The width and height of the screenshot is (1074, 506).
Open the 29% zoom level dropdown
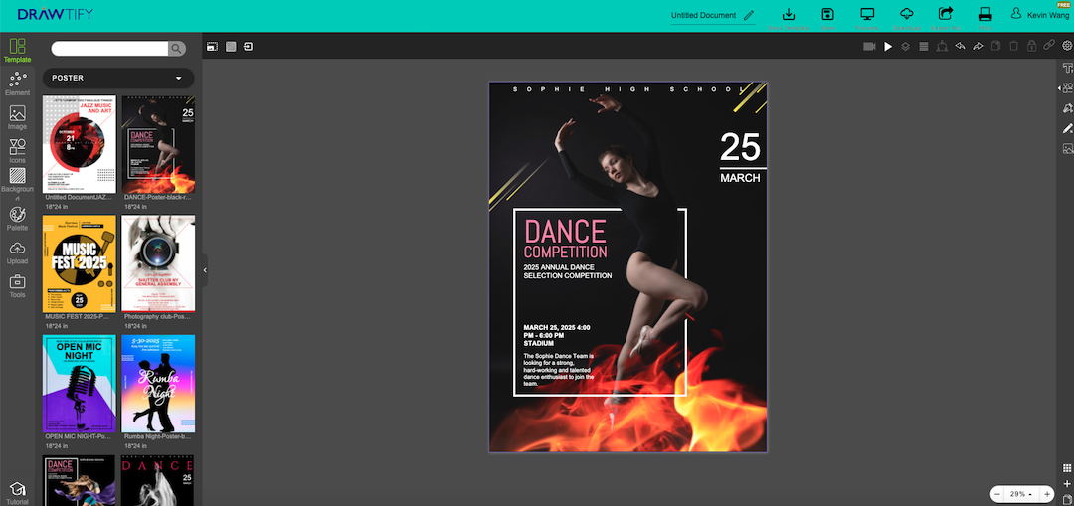1021,494
